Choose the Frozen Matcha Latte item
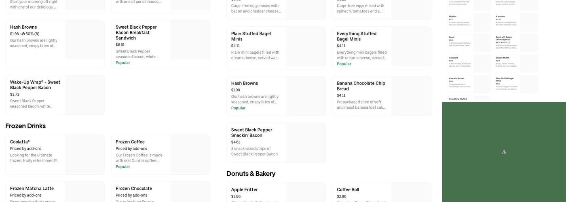Viewport: 566px width, 202px height. (x=32, y=189)
